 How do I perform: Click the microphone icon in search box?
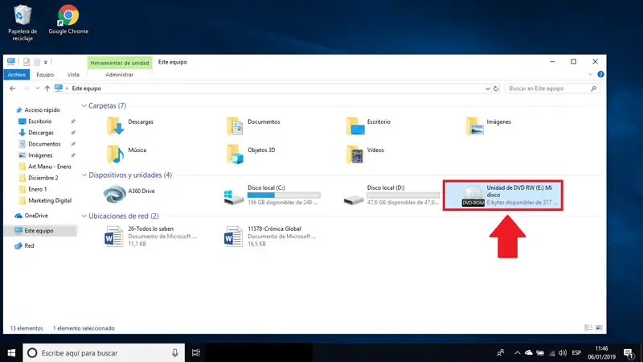click(x=175, y=352)
